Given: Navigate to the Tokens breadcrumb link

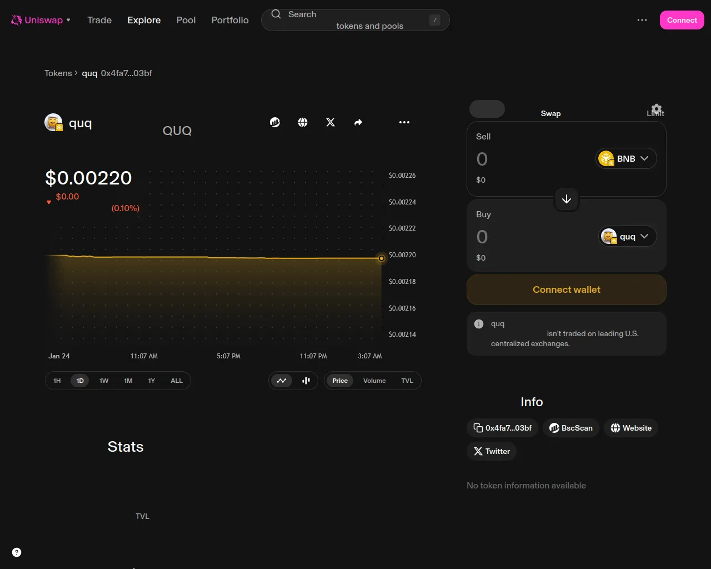Looking at the screenshot, I should [58, 73].
